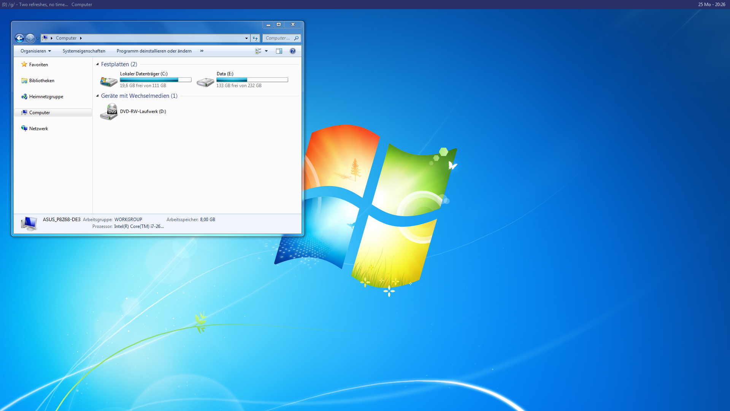Viewport: 730px width, 411px height.
Task: Click the Bibliotheken folder icon
Action: (24, 81)
